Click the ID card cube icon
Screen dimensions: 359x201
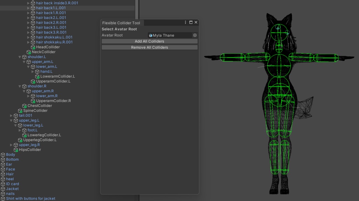[x=3, y=184]
